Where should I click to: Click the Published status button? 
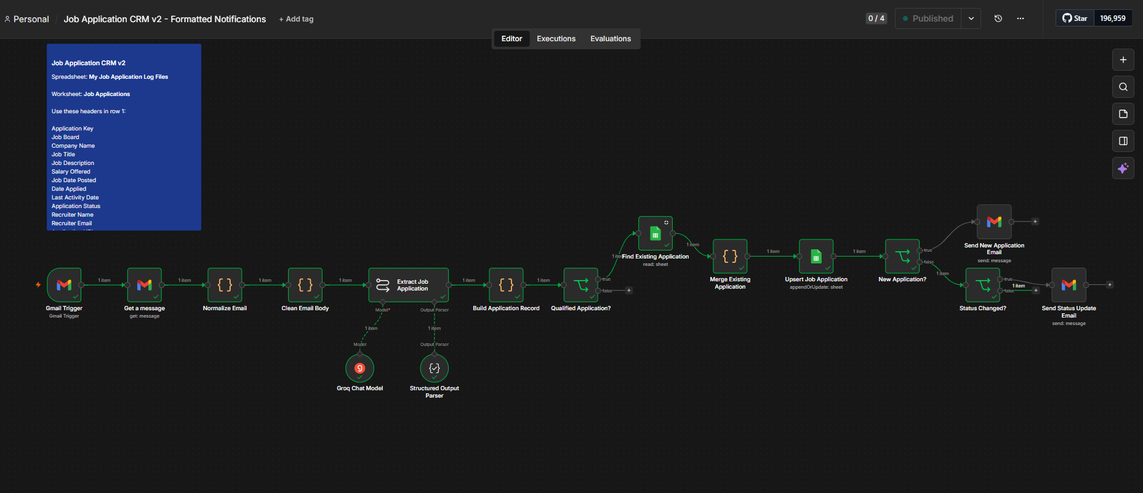point(928,18)
